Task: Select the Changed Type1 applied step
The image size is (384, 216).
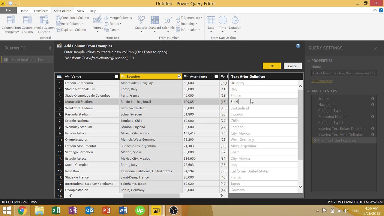Action: (x=330, y=122)
